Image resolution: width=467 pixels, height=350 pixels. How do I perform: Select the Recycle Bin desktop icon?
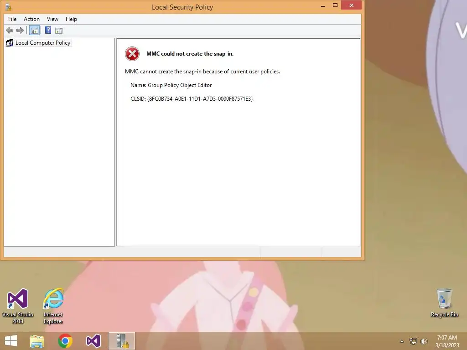pyautogui.click(x=444, y=303)
